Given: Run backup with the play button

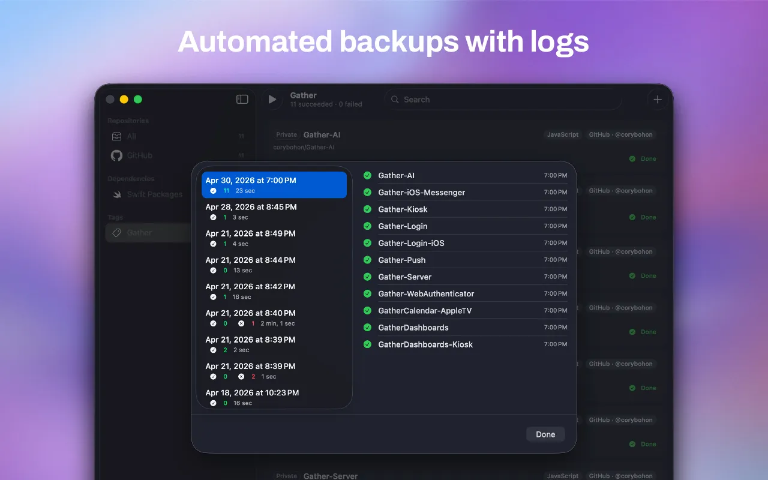Looking at the screenshot, I should click(x=272, y=100).
